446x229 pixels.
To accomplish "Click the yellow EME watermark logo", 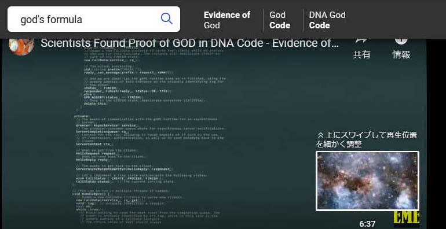I will pos(407,219).
